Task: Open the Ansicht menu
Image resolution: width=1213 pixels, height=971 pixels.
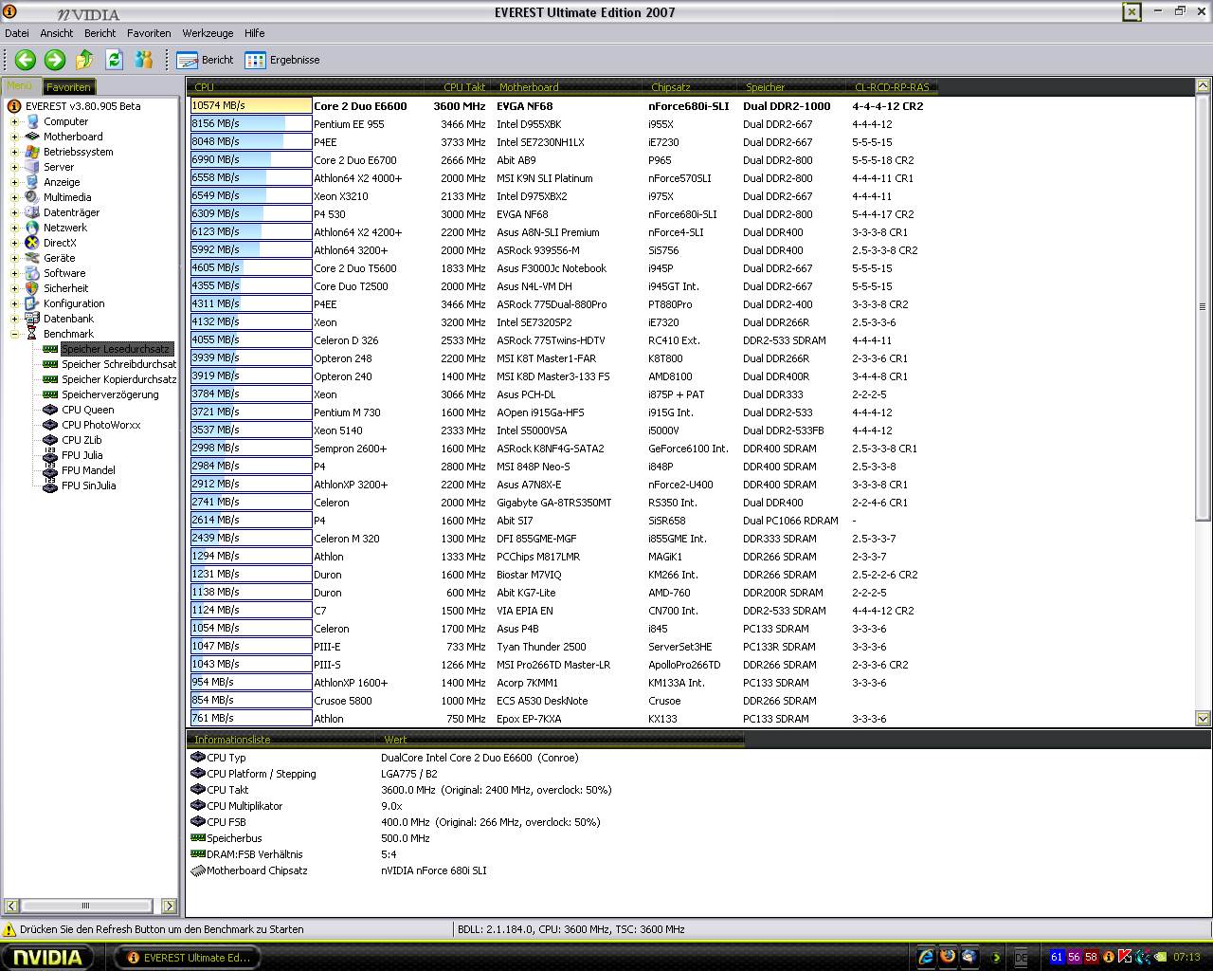Action: pyautogui.click(x=57, y=33)
